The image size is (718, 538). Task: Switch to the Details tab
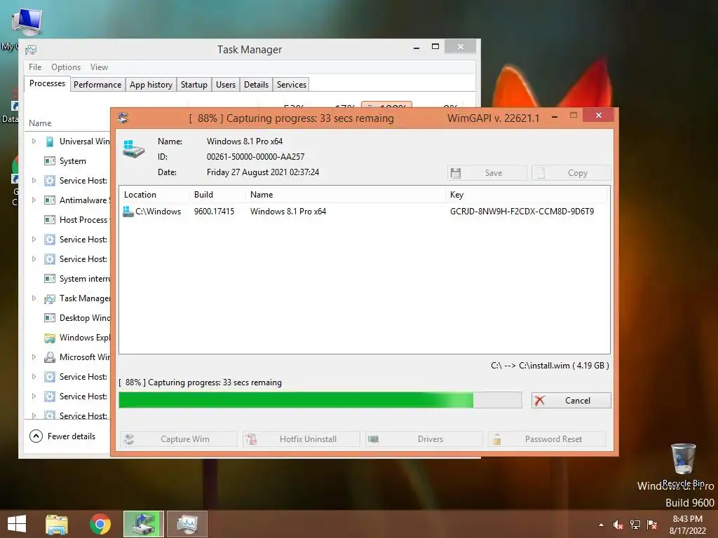tap(256, 85)
